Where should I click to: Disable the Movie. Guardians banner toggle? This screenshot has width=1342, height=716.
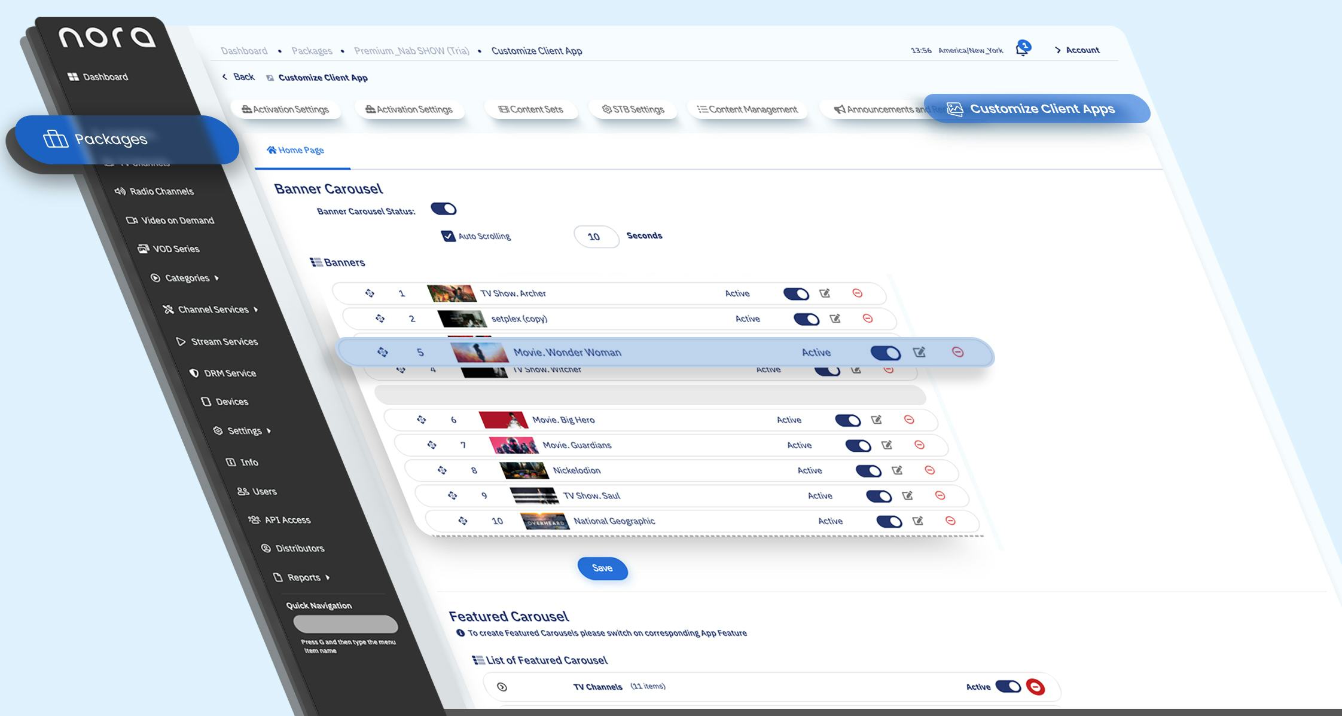click(858, 446)
